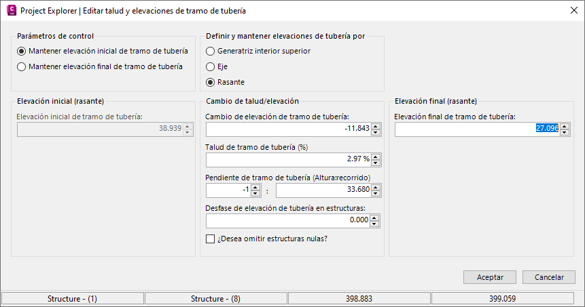Decrease structure elevation offset with down arrow
Viewport: 585px width, 307px height.
point(376,223)
